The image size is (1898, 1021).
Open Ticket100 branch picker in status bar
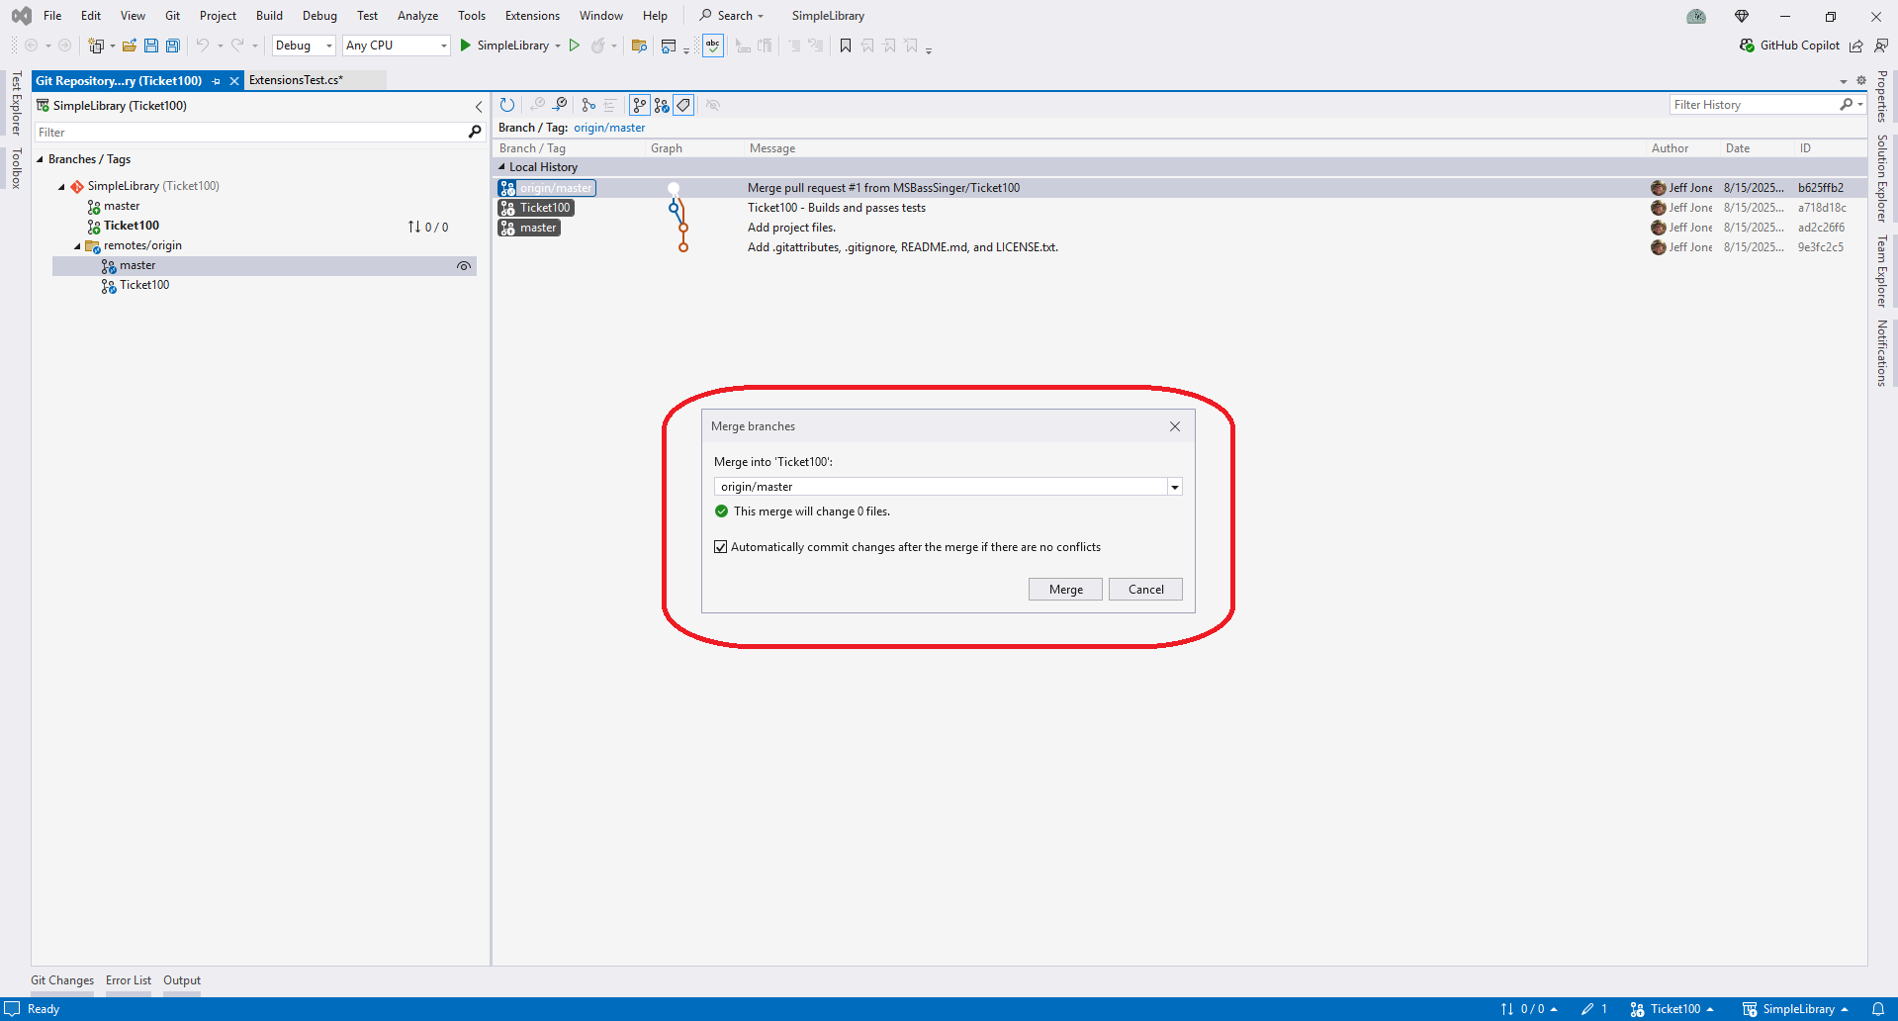pyautogui.click(x=1672, y=1009)
